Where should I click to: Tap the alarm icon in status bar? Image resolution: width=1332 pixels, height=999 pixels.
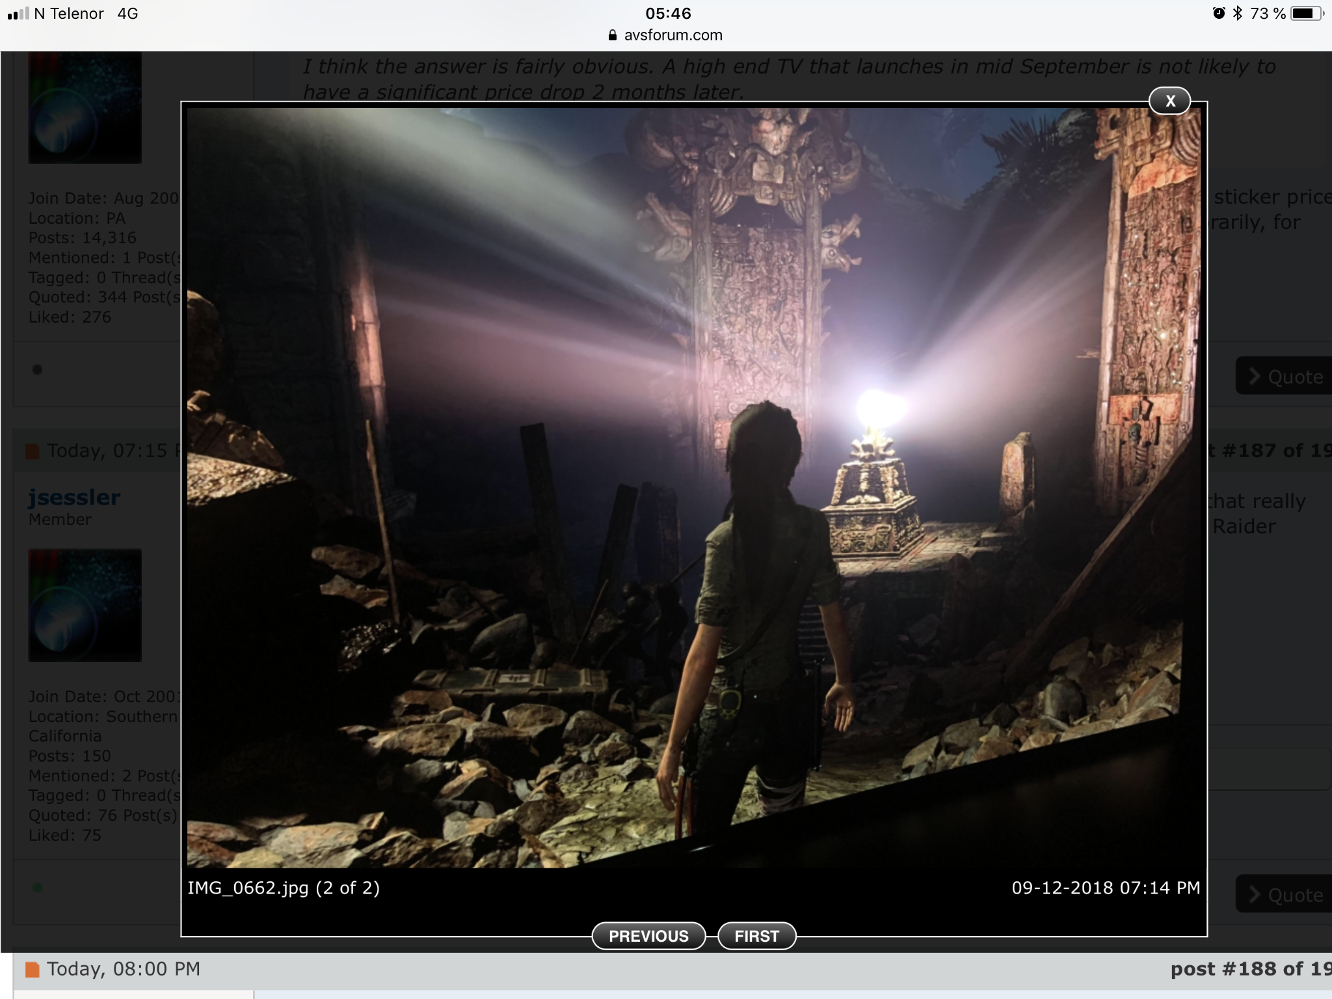[1219, 13]
